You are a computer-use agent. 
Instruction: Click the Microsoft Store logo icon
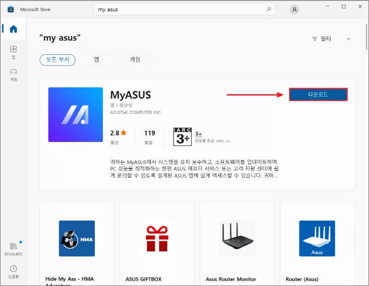11,9
